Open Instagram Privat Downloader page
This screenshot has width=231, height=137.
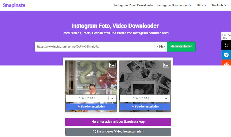pos(134,5)
